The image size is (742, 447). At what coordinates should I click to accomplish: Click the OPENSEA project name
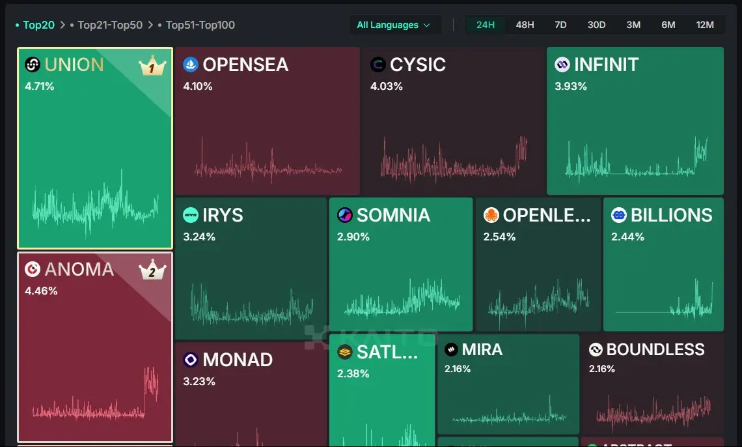tap(245, 65)
